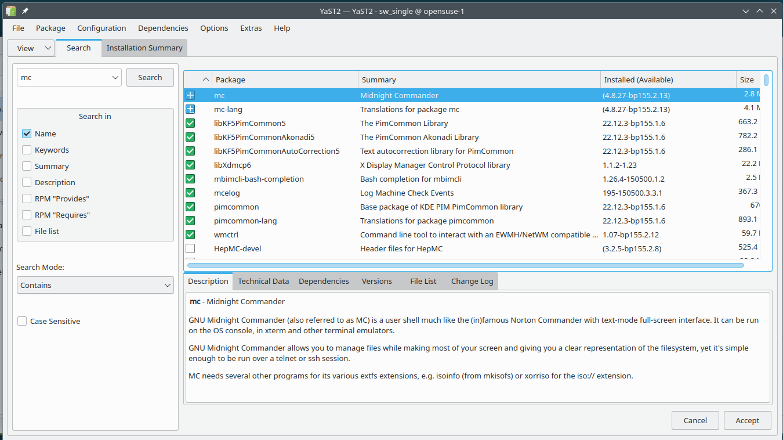The width and height of the screenshot is (783, 440).
Task: Click the installed checkmark icon for wmctrl
Action: tap(190, 235)
